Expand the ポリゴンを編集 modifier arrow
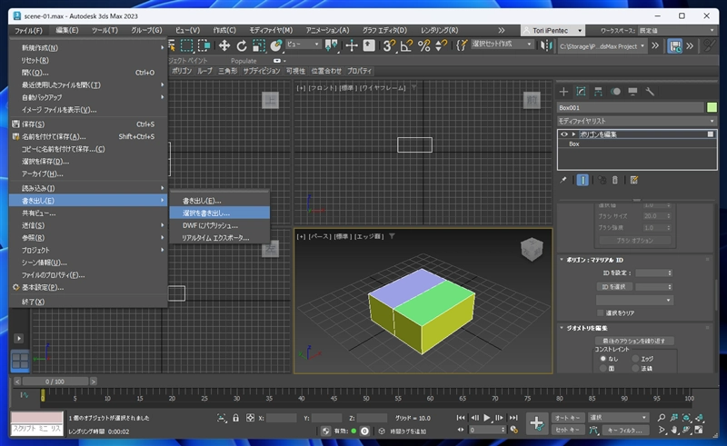The image size is (727, 446). pos(574,134)
